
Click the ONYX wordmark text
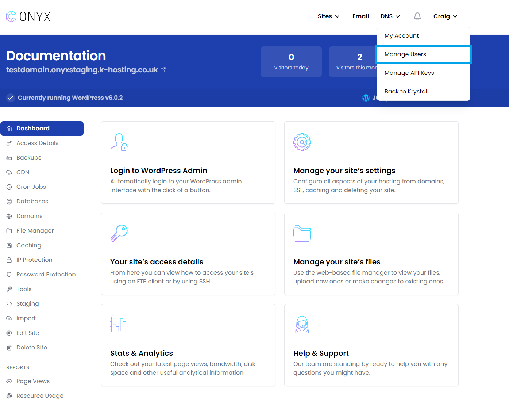pyautogui.click(x=35, y=16)
